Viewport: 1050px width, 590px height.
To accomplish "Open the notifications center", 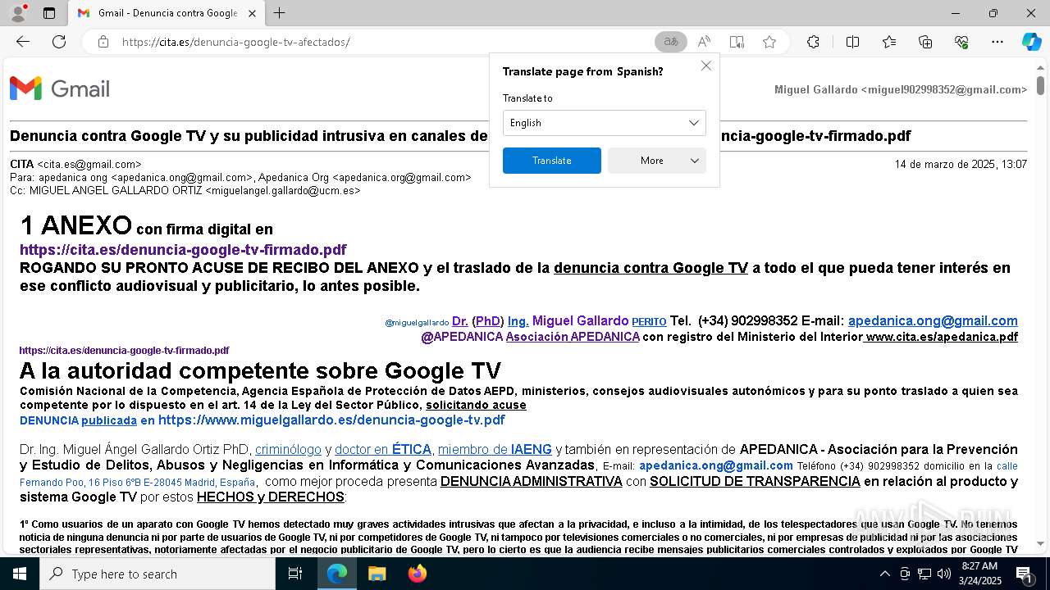I will click(1024, 574).
